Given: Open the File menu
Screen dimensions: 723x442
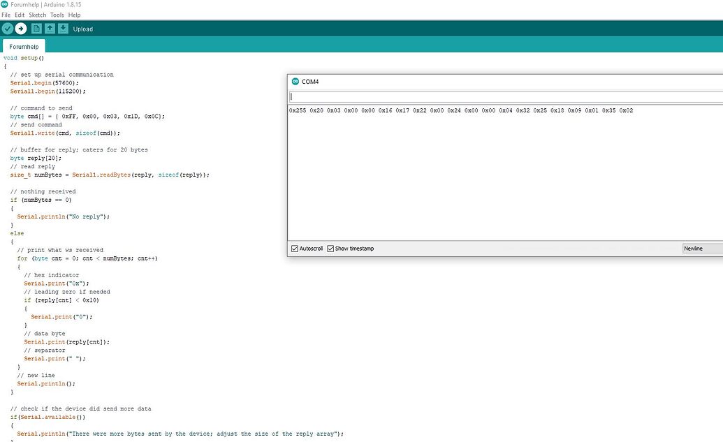Looking at the screenshot, I should pos(6,15).
